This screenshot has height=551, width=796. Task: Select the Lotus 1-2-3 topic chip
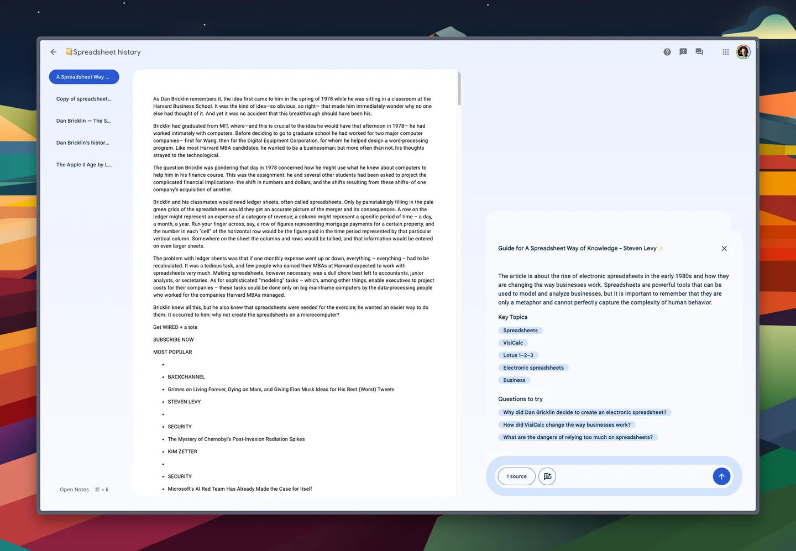click(518, 355)
